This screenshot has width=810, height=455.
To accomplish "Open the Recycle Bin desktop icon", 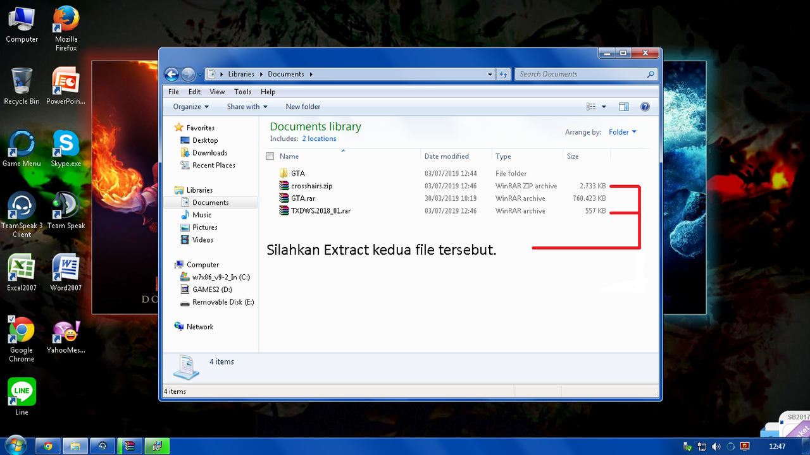I will [22, 87].
